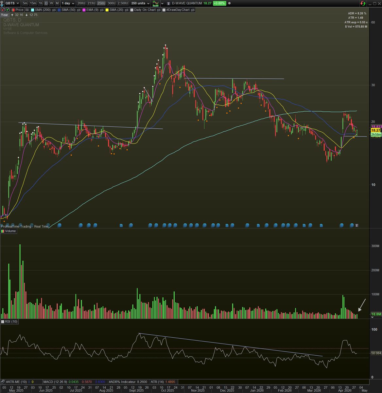Open the D-WAVE QUANTUM instrument info icon
382x393 pixels.
[x=168, y=3]
